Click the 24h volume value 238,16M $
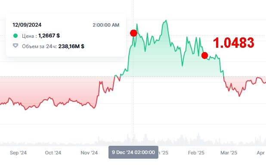 tap(71, 46)
